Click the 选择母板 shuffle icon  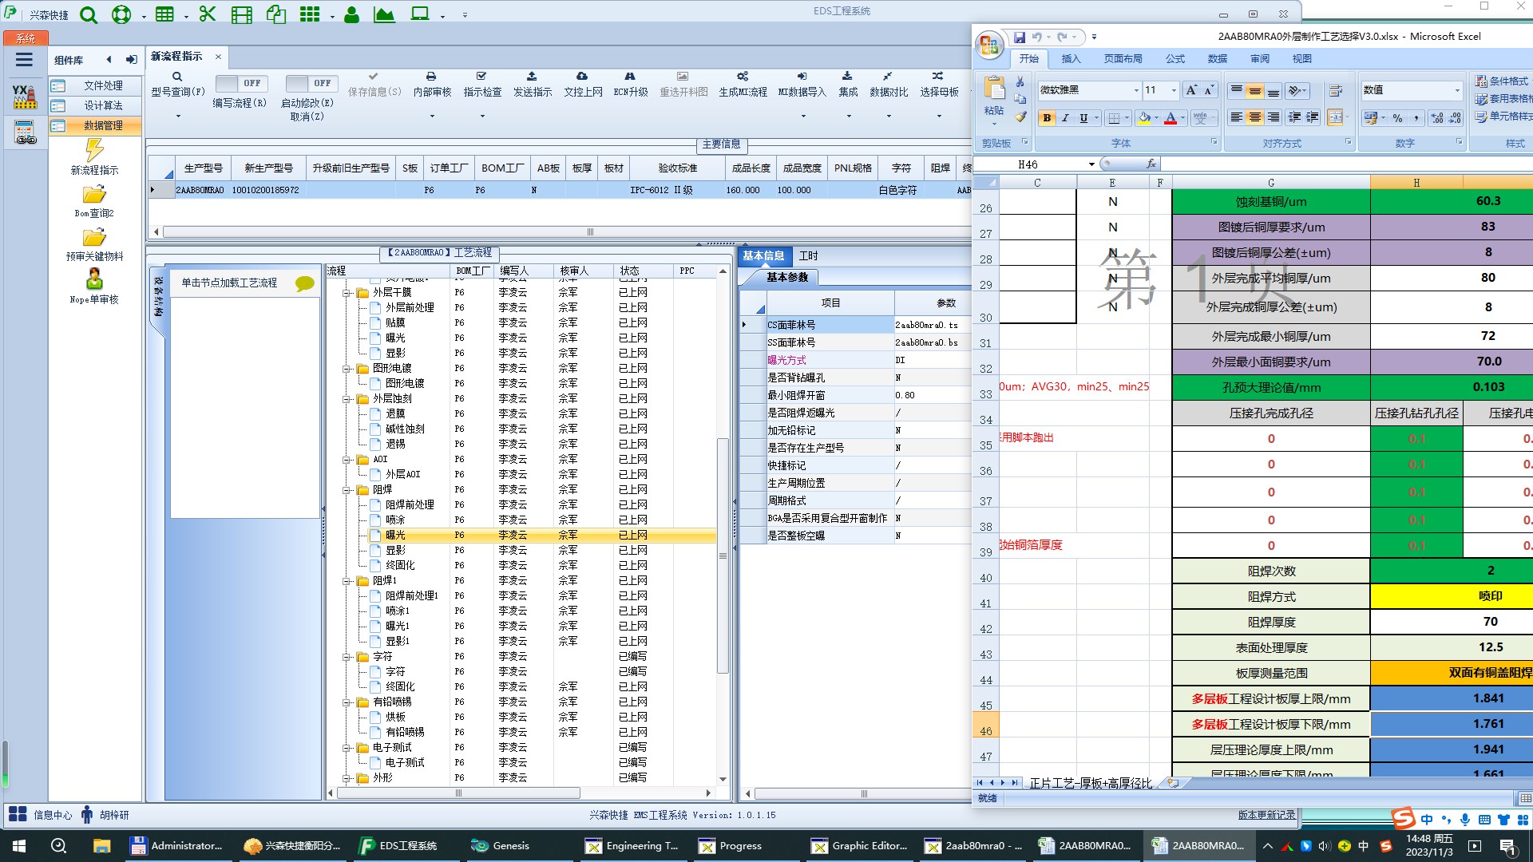[937, 77]
